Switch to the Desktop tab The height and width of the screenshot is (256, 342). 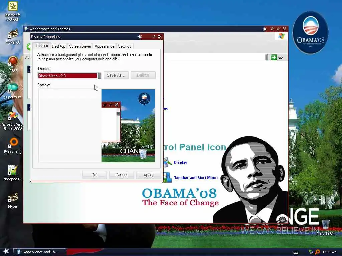58,46
